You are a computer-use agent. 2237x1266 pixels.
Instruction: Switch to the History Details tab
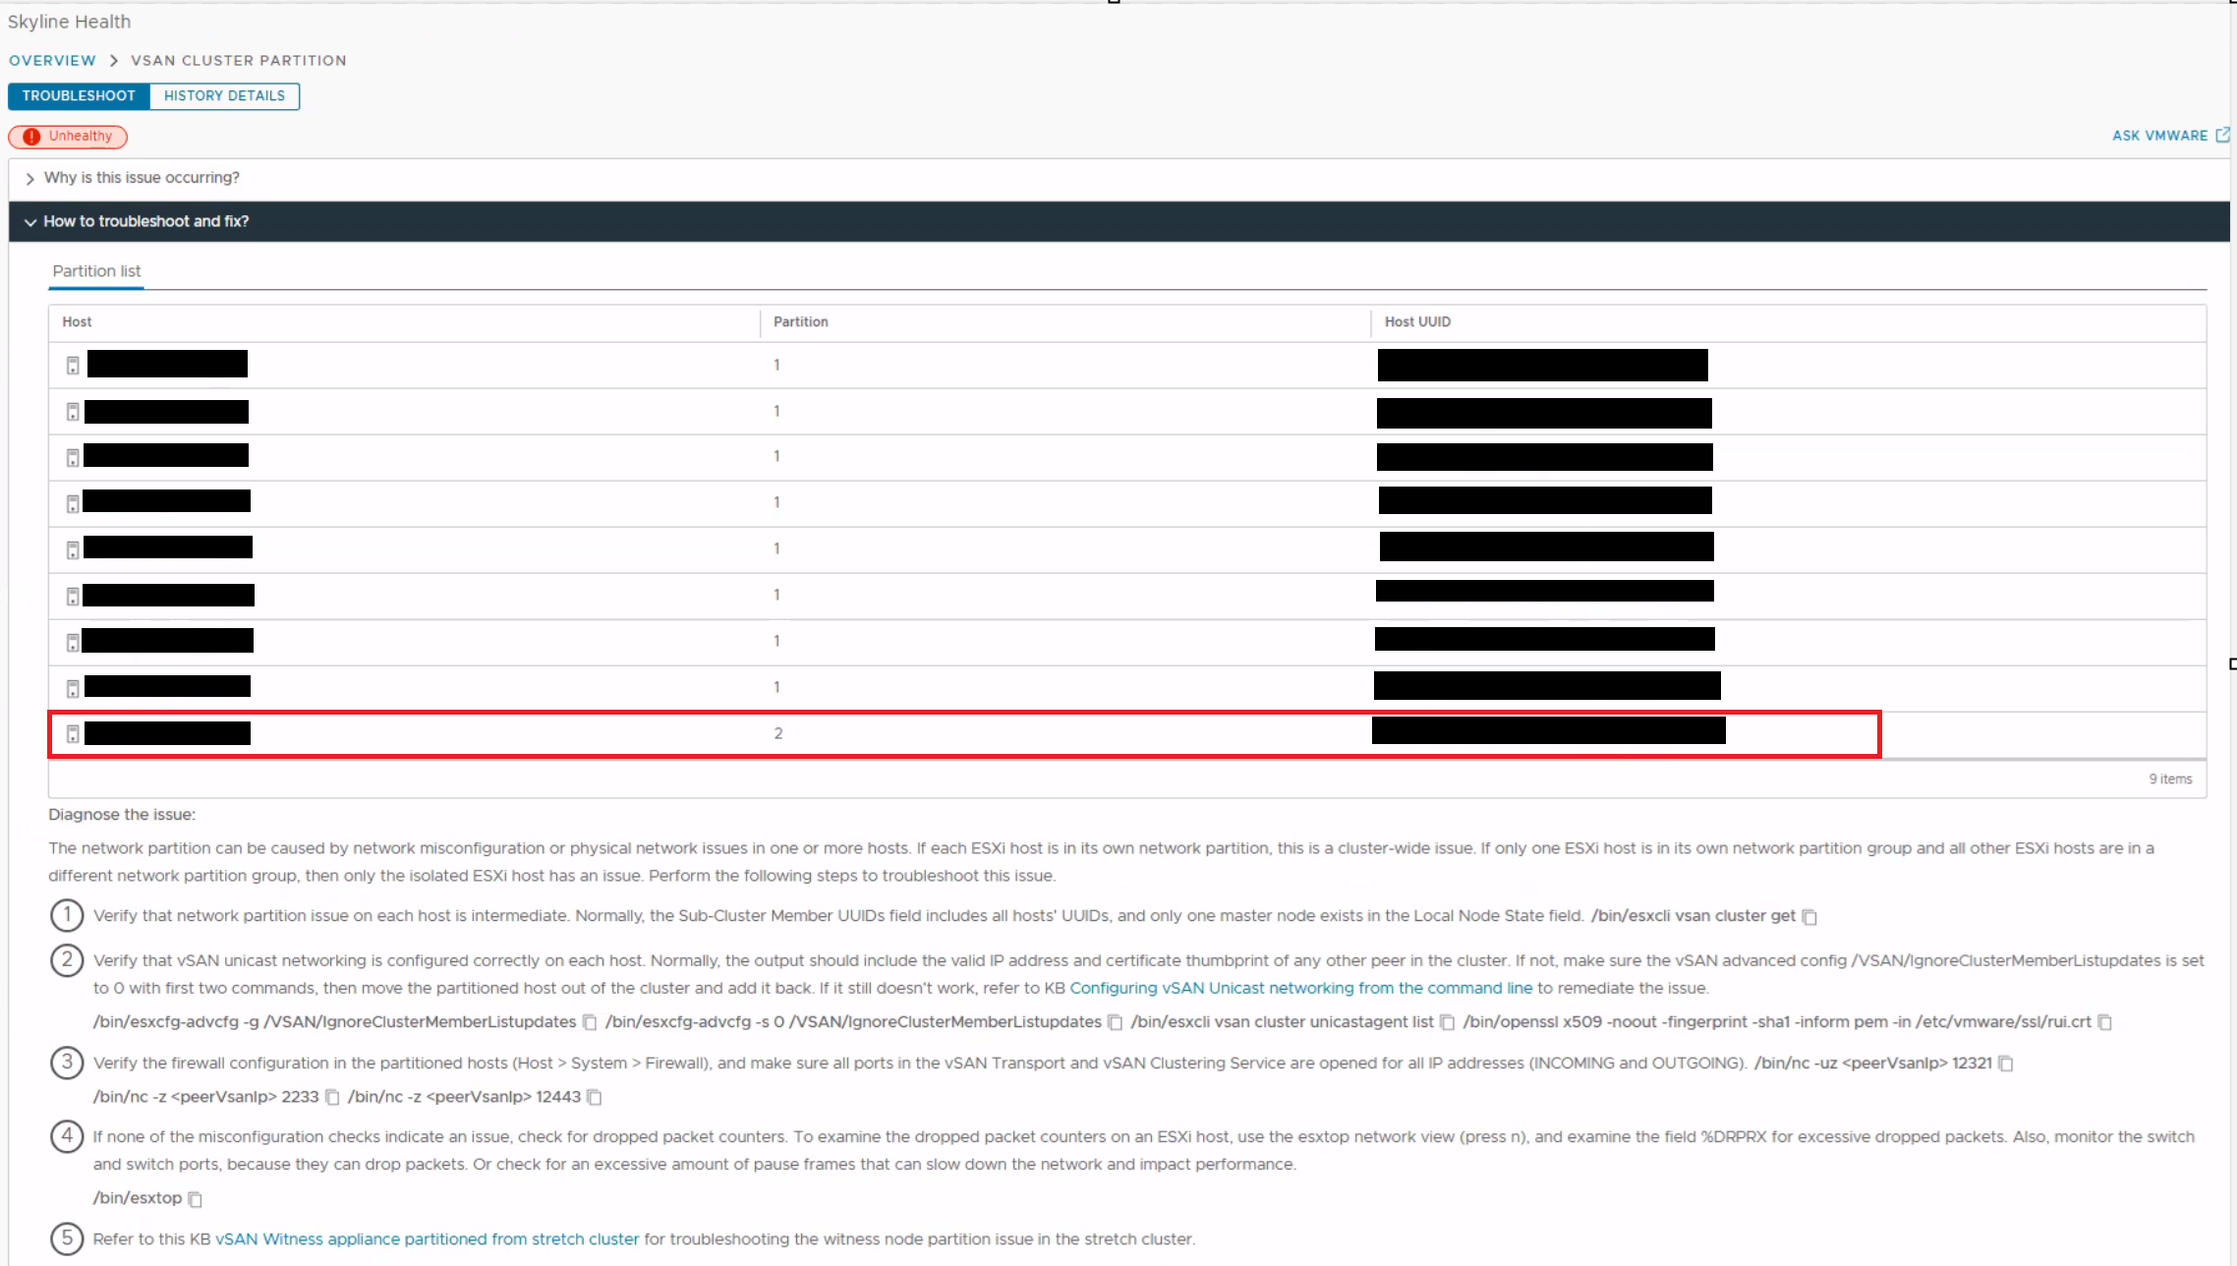click(224, 96)
